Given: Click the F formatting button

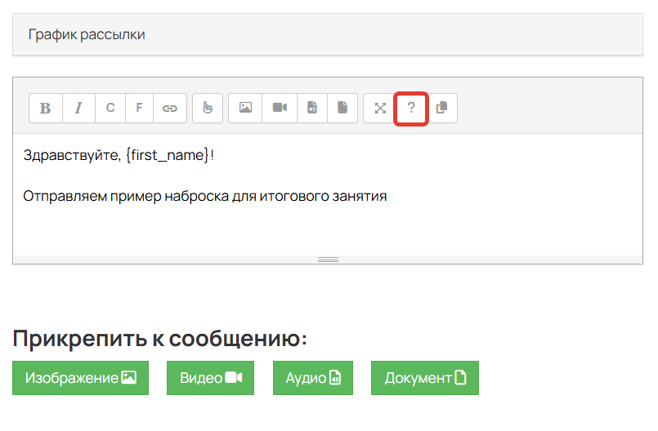Looking at the screenshot, I should point(139,109).
